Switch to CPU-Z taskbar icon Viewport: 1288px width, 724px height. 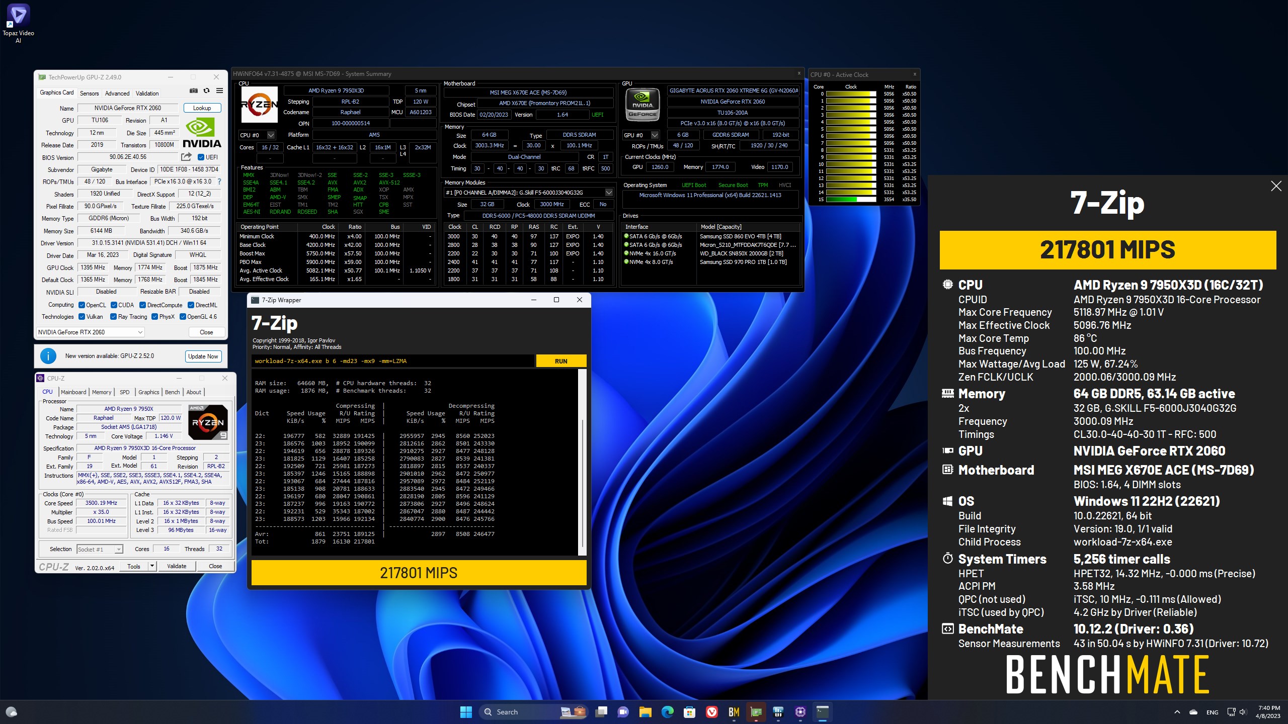(800, 712)
